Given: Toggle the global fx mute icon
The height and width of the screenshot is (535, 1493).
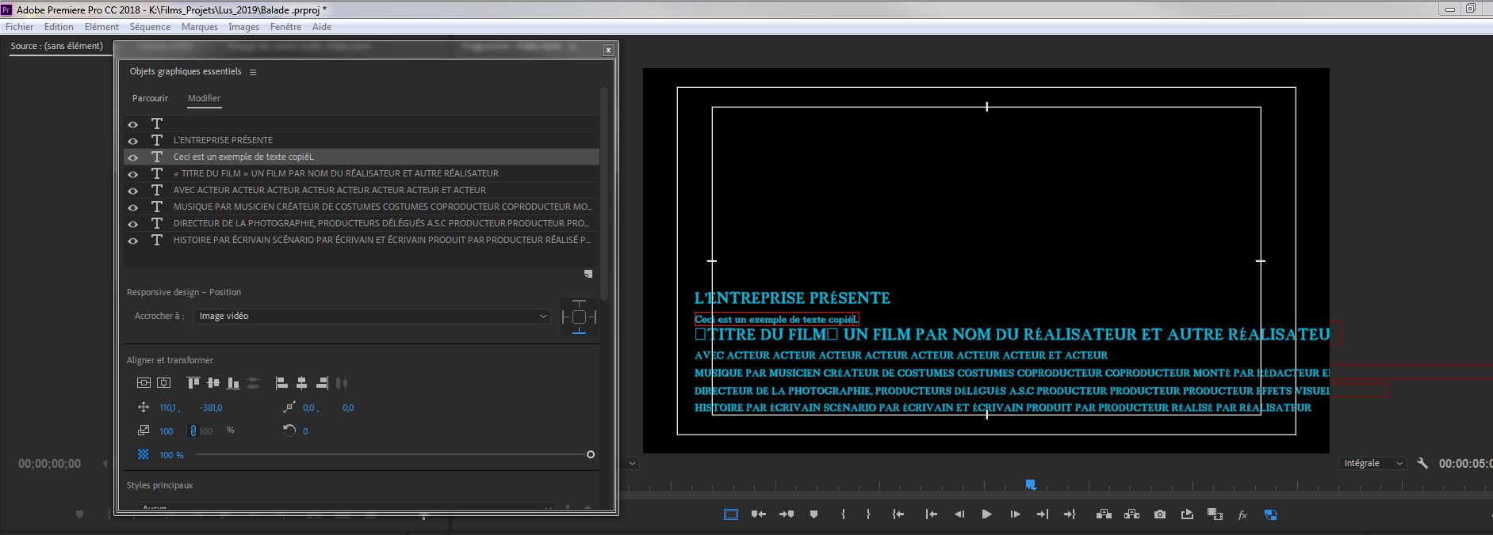Looking at the screenshot, I should pyautogui.click(x=1242, y=515).
